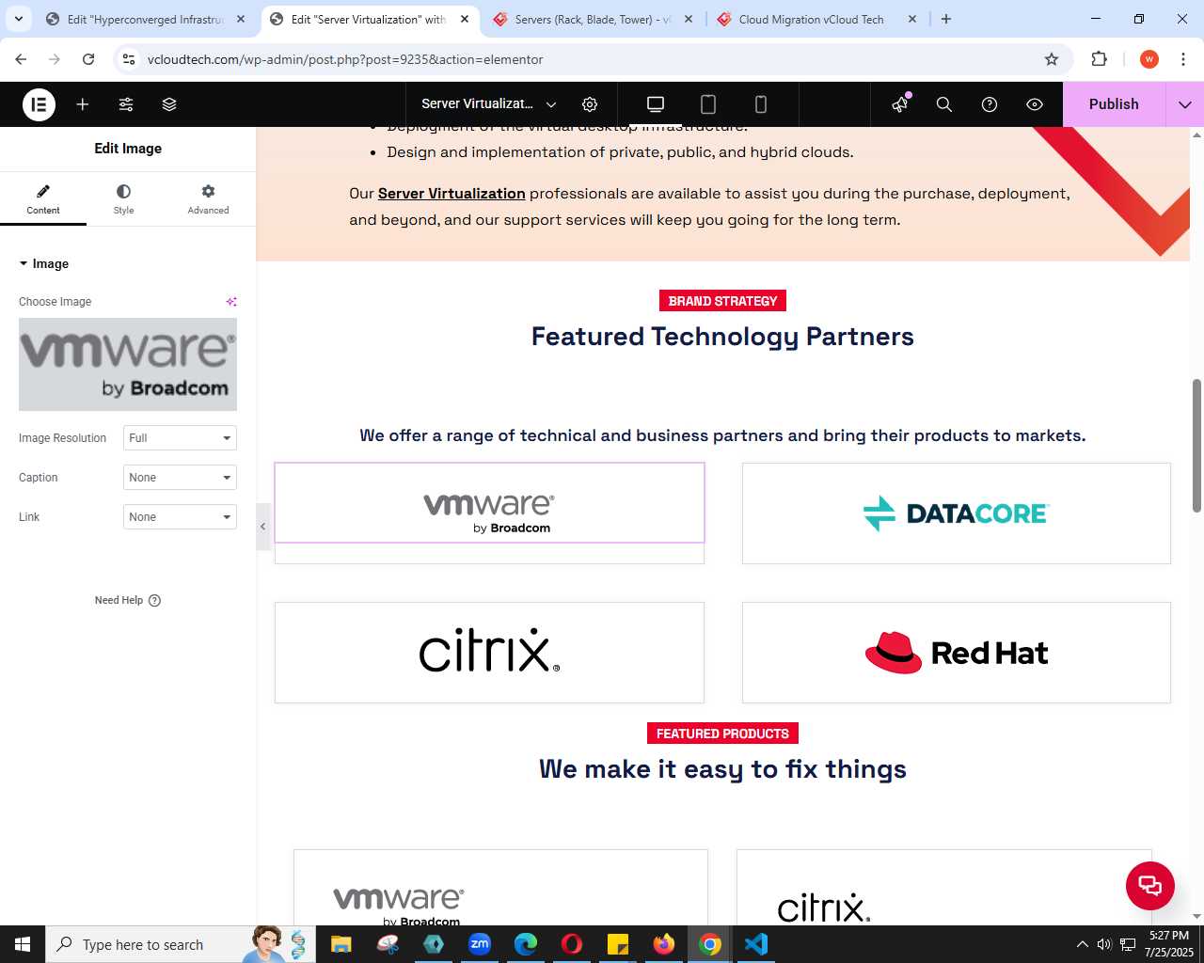The width and height of the screenshot is (1204, 963).
Task: Open File Explorer from taskbar
Action: pyautogui.click(x=341, y=944)
